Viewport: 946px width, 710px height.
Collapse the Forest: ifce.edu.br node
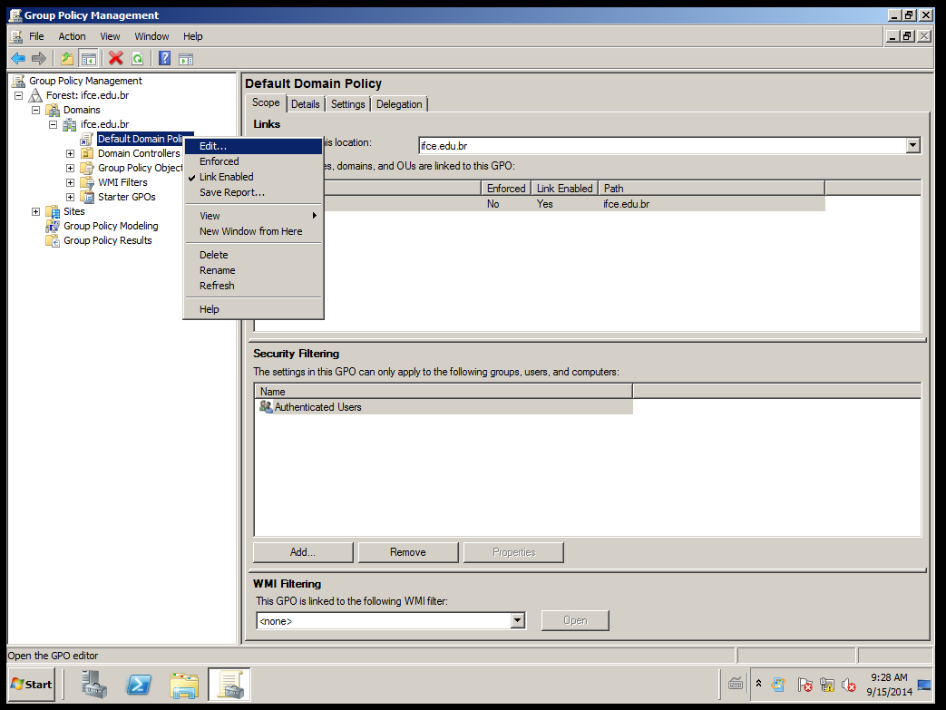click(19, 95)
